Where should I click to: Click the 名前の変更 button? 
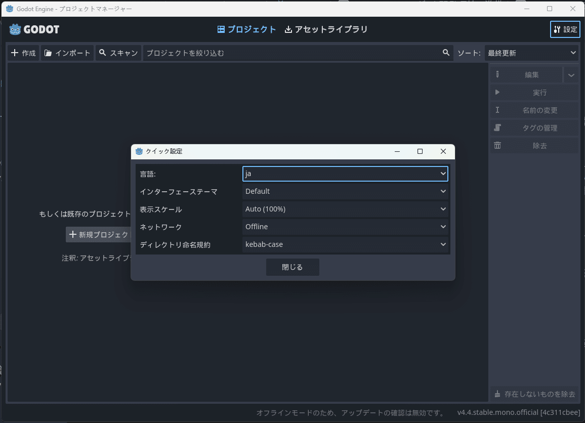534,110
